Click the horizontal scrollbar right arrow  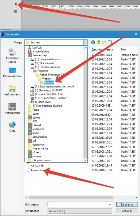[x=136, y=197]
